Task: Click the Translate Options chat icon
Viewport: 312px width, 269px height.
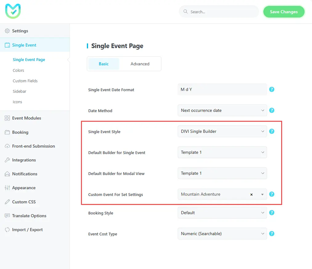Action: [7, 216]
